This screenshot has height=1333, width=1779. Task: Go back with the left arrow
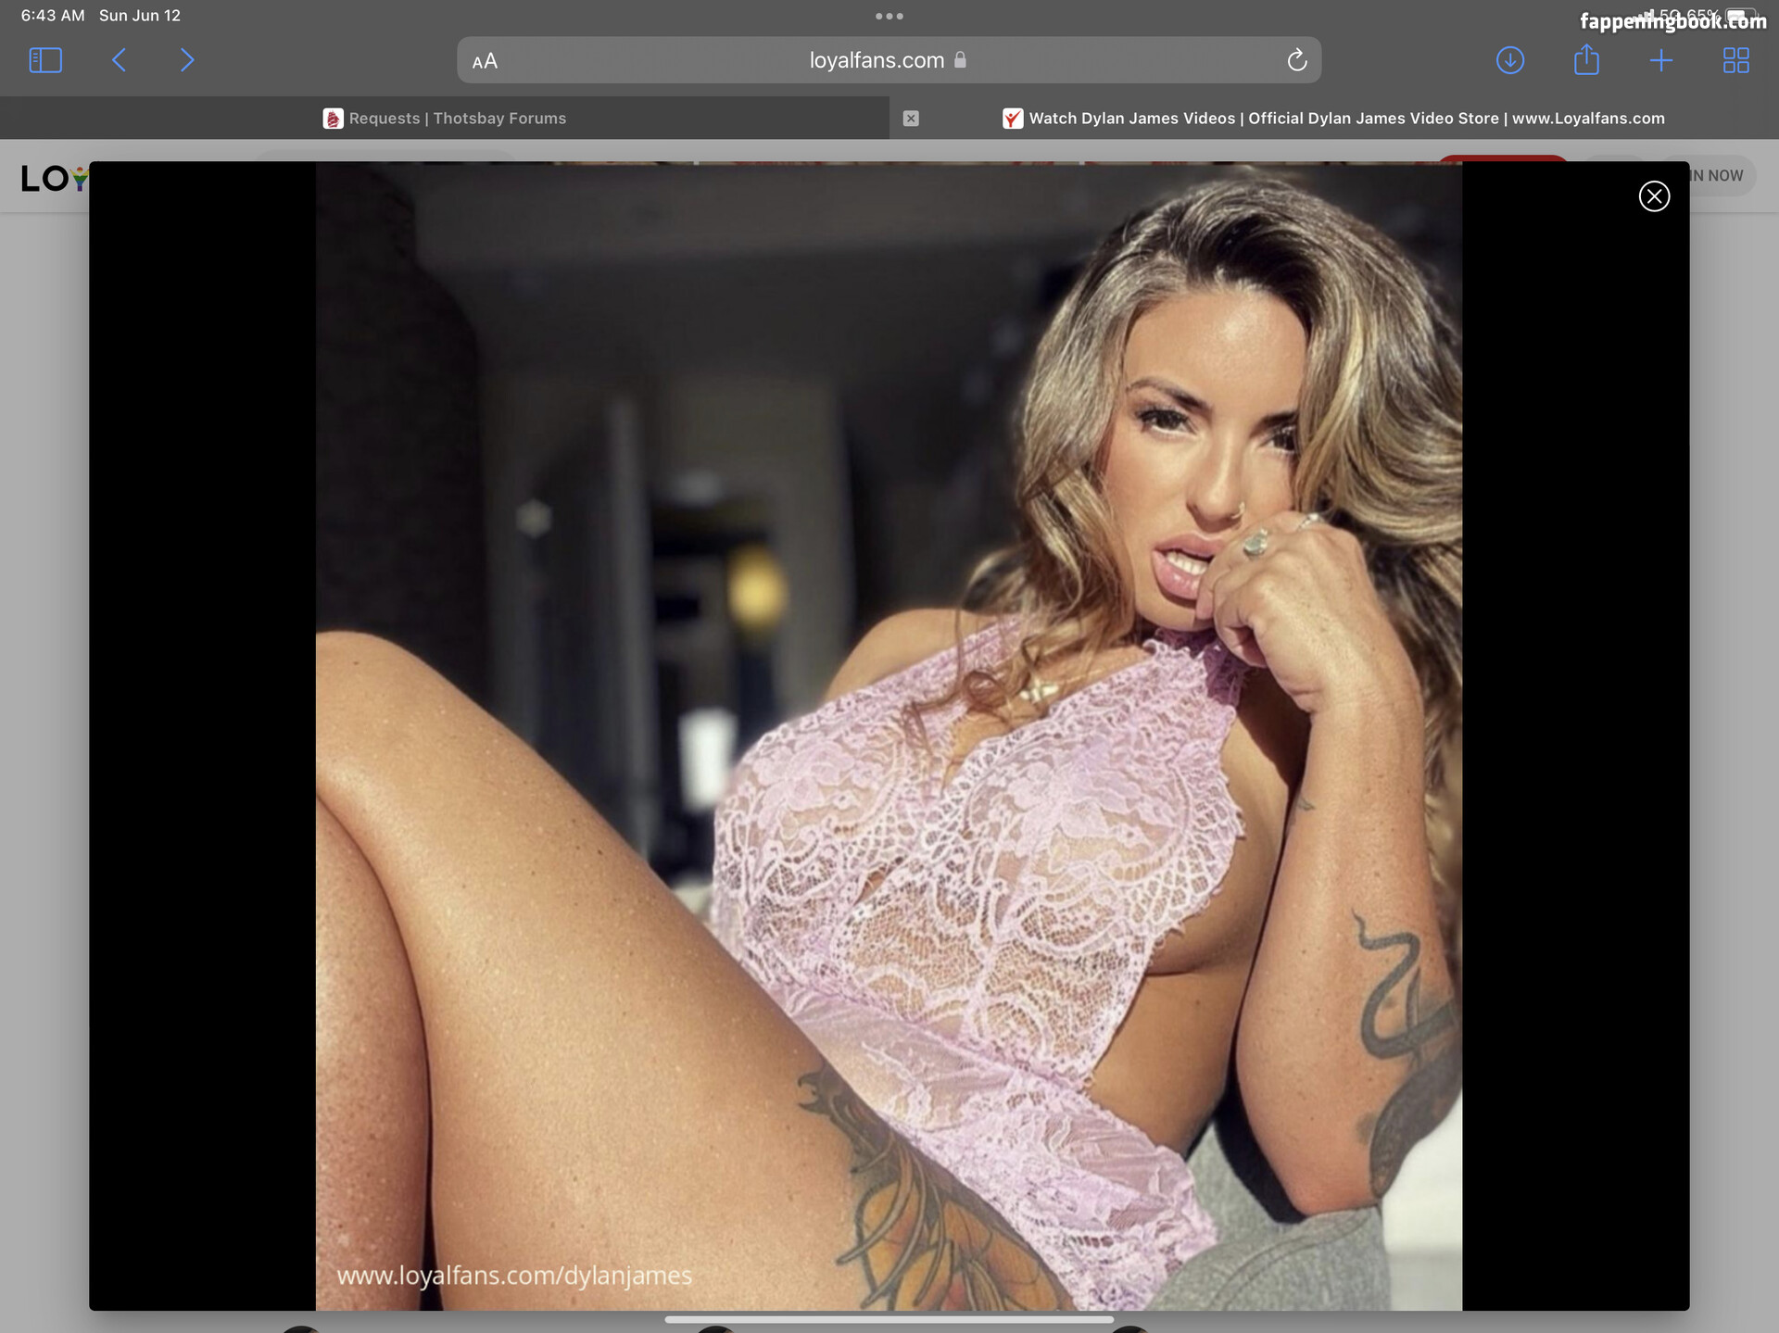120,61
